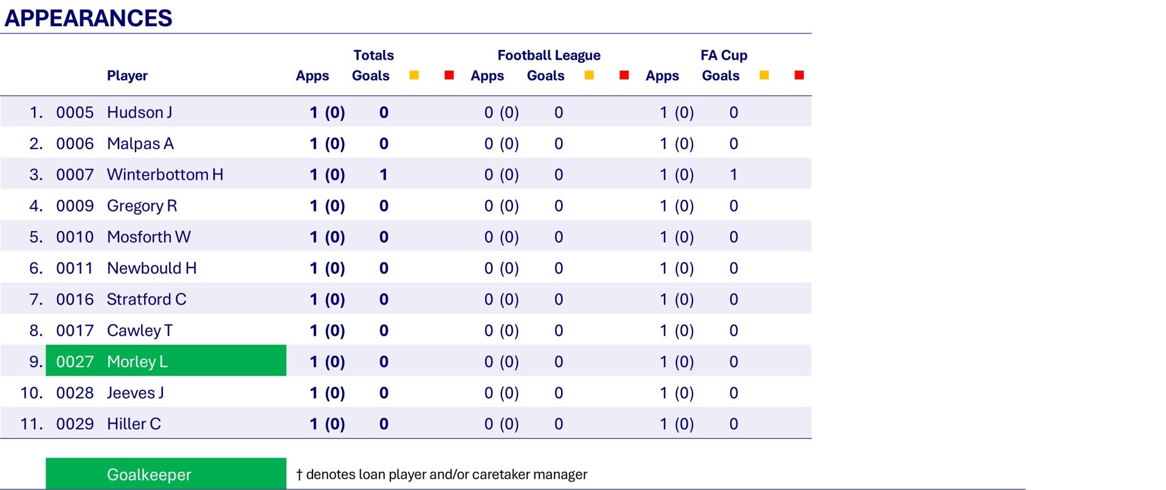Click the Football League yellow card icon
Screen dimensions: 1166x490
[589, 75]
